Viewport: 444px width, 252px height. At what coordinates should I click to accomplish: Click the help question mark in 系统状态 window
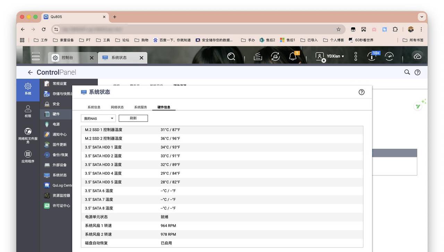[361, 92]
